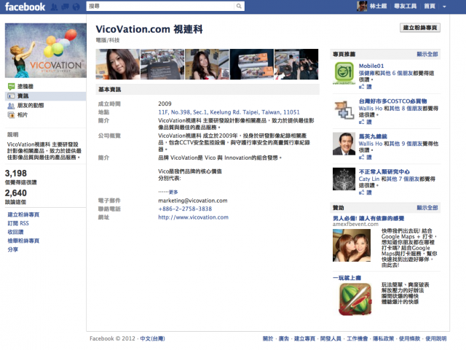This screenshot has height=350, width=466.
Task: Select 塗鴉牆 in the left sidebar
Action: (x=25, y=86)
